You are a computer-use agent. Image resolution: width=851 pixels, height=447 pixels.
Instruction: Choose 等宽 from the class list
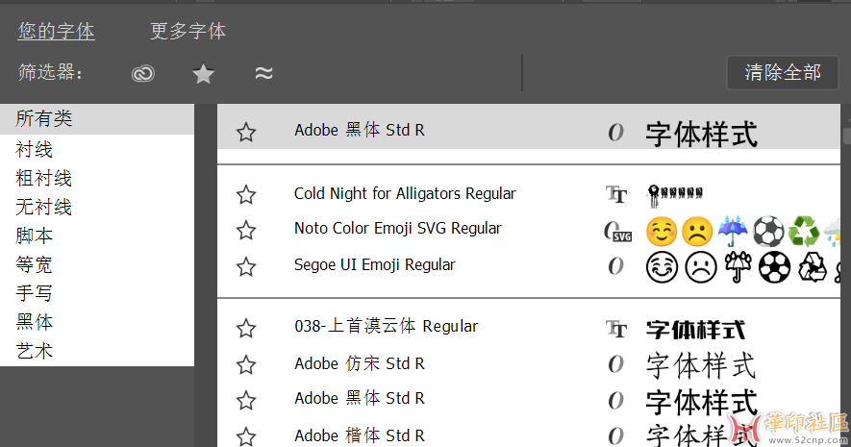(x=35, y=264)
